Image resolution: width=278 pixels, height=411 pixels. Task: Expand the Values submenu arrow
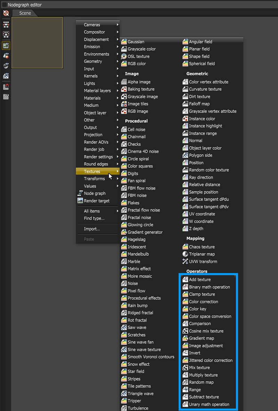click(x=117, y=186)
